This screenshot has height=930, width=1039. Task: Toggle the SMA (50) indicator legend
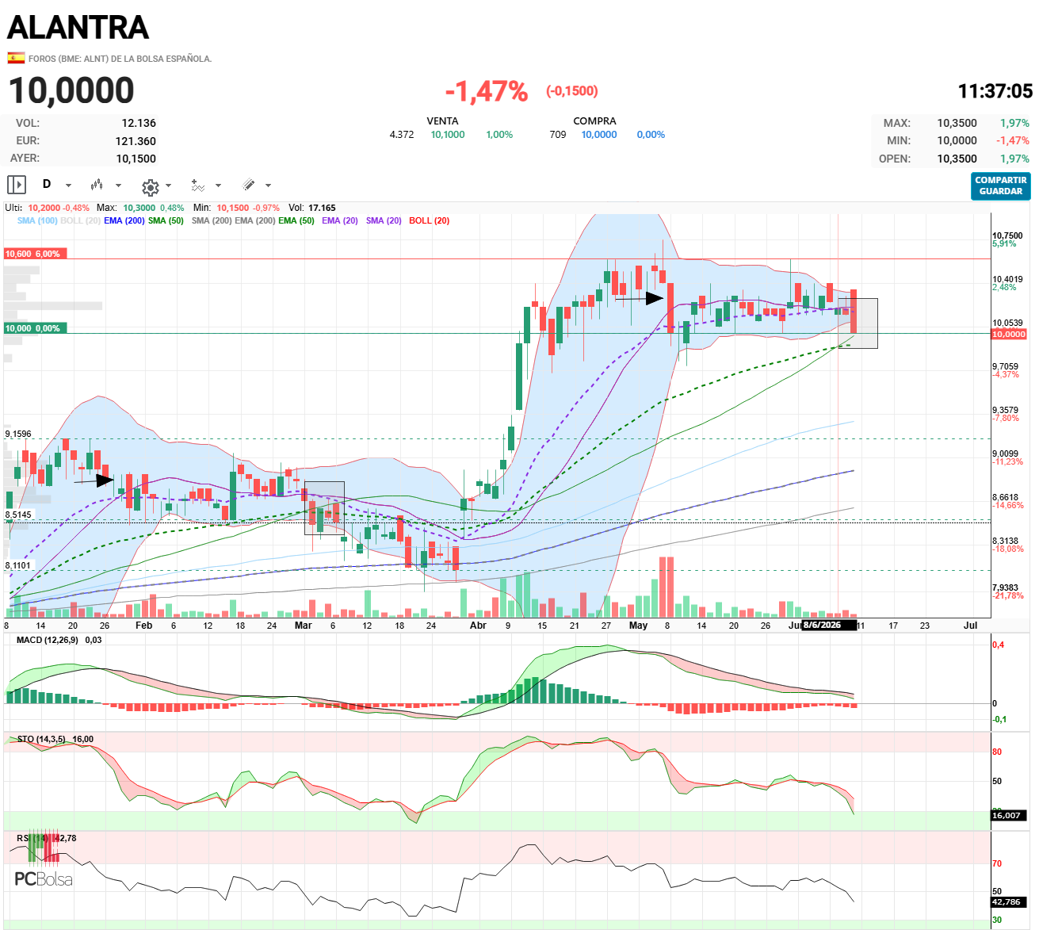coord(166,220)
